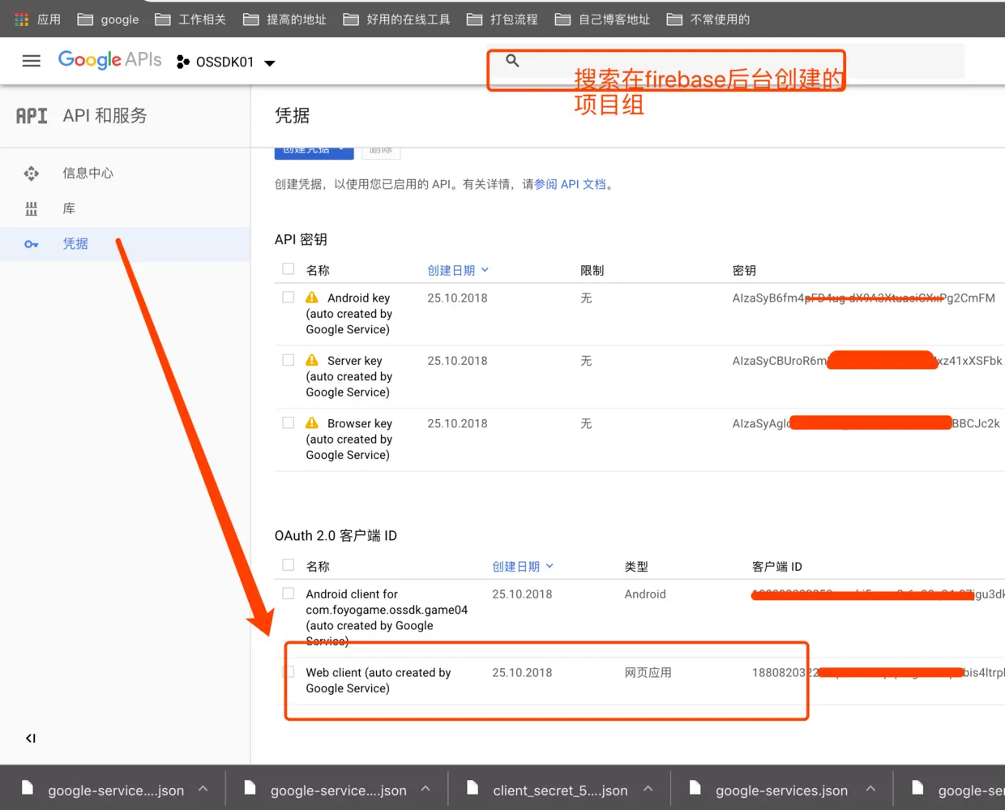Image resolution: width=1005 pixels, height=810 pixels.
Task: Open the 不常使用的 bookmarks folder
Action: (708, 19)
